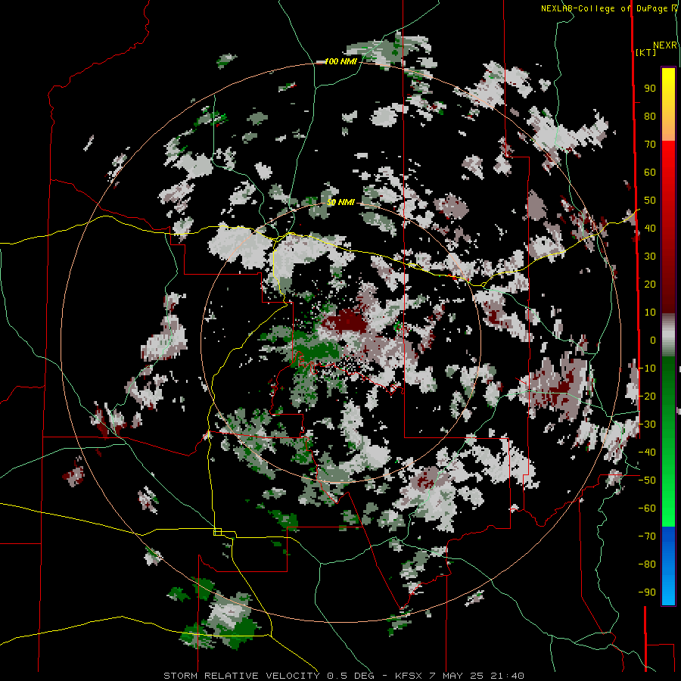Viewport: 681px width, 681px height.
Task: Click the Storm Relative Velocity caption text
Action: [x=344, y=676]
